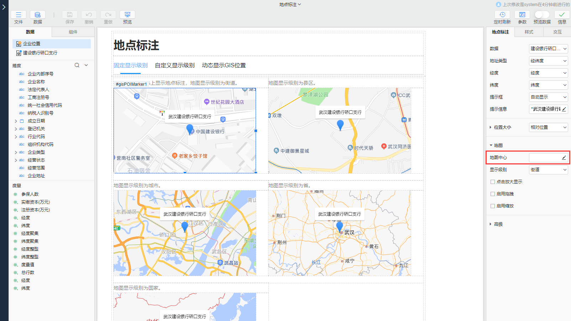Viewport: 571px width, 321px height.
Task: Click the 重做 (Redo) icon
Action: click(108, 15)
